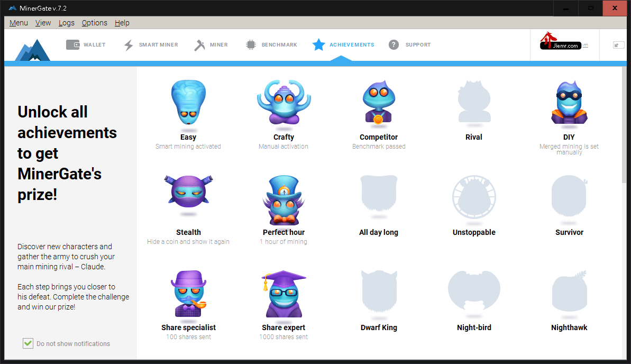Open the Wallet section
The height and width of the screenshot is (364, 631).
pos(86,44)
